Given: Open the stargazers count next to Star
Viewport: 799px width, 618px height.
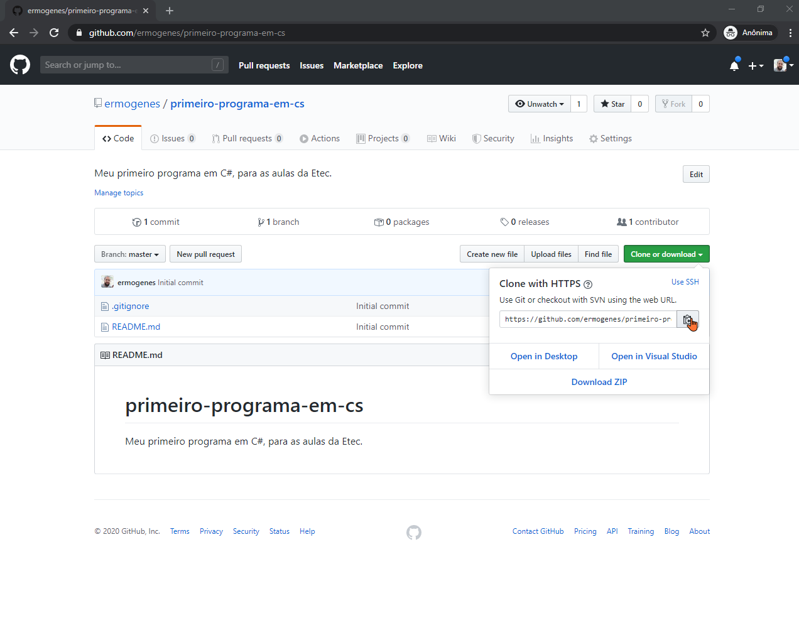Looking at the screenshot, I should tap(640, 104).
